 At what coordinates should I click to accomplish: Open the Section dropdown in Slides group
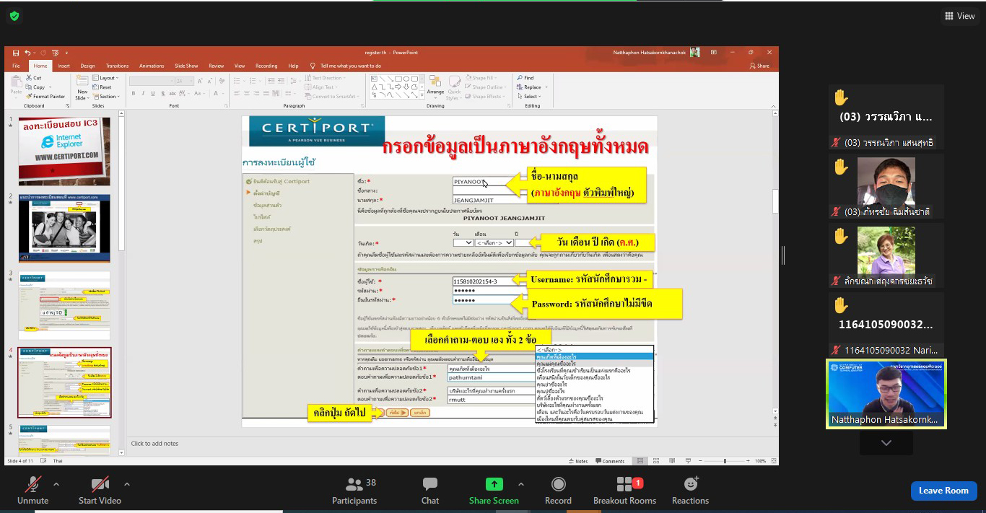[x=105, y=97]
